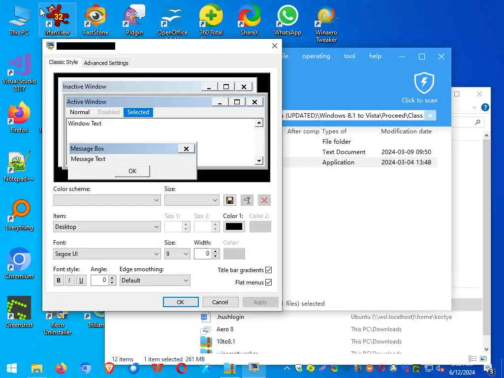Open the Edge smoothing dropdown
This screenshot has height=378, width=504.
tap(155, 280)
